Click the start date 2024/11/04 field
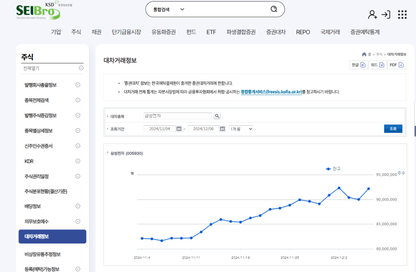This screenshot has height=272, width=416. click(x=159, y=128)
